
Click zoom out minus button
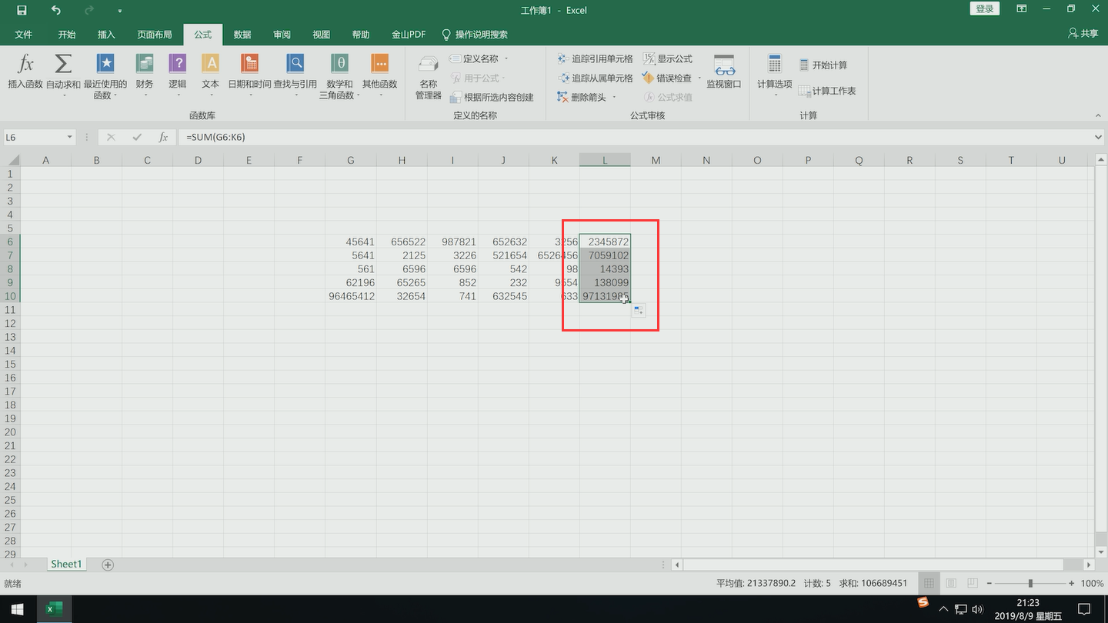[x=989, y=583]
